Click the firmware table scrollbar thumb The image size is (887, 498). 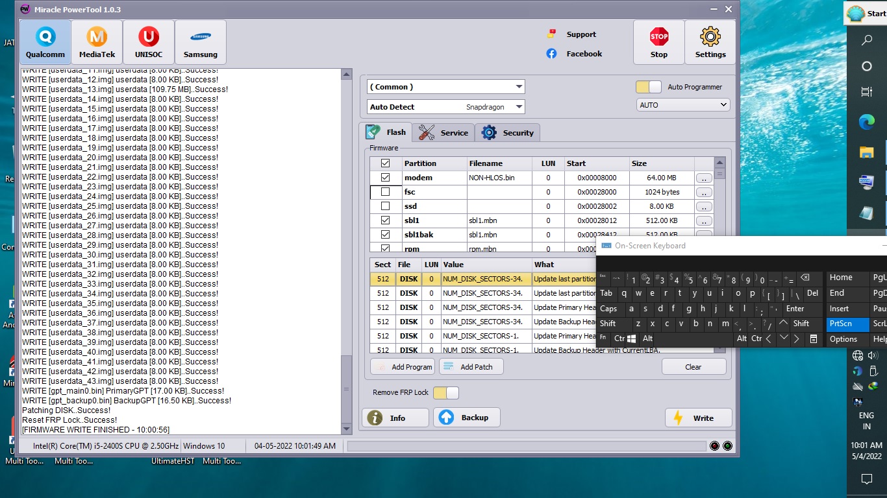(720, 172)
